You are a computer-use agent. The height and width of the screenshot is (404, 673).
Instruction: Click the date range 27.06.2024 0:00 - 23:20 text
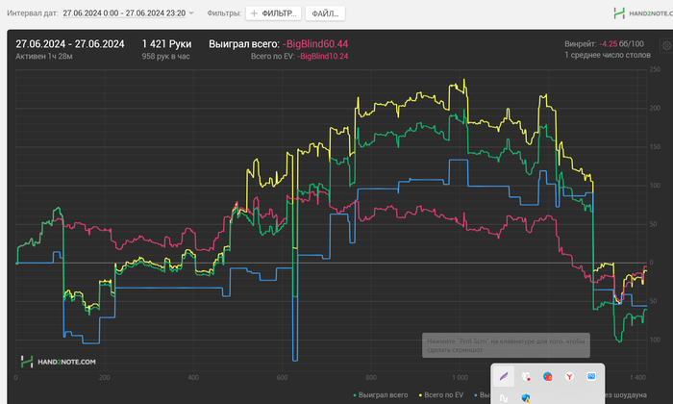[124, 13]
